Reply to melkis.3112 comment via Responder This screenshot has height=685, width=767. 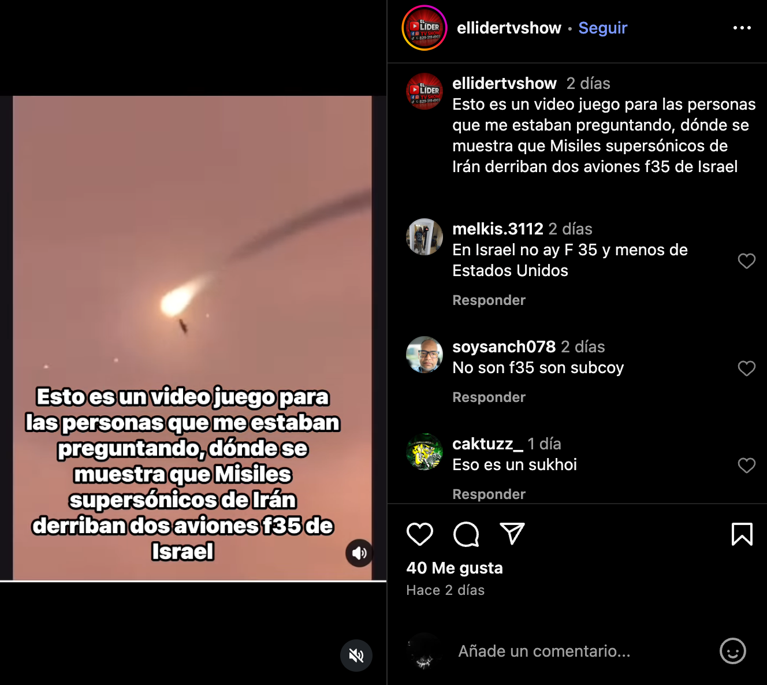click(x=489, y=300)
